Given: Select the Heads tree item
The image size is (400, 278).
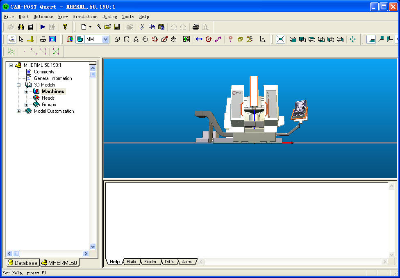Looking at the screenshot, I should [x=48, y=98].
